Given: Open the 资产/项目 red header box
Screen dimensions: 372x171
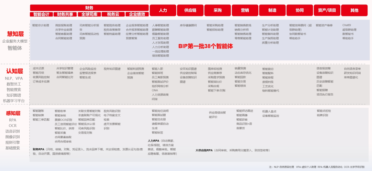Looking at the screenshot, I should tap(327, 10).
